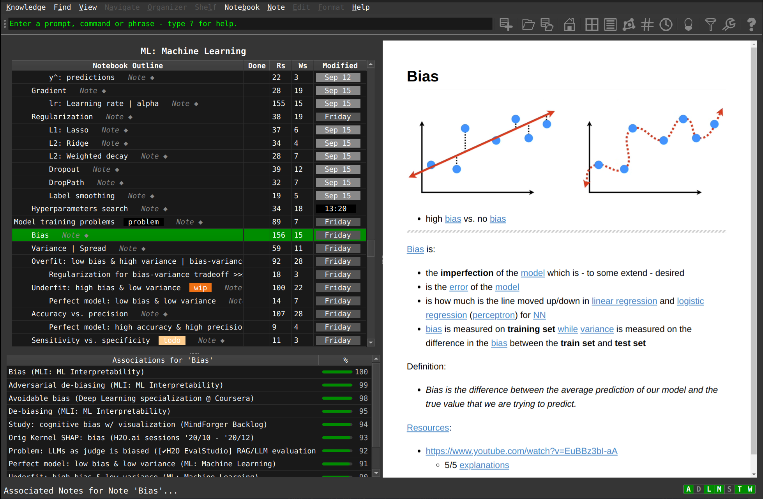Click the new notebook toolbar icon

(x=506, y=24)
